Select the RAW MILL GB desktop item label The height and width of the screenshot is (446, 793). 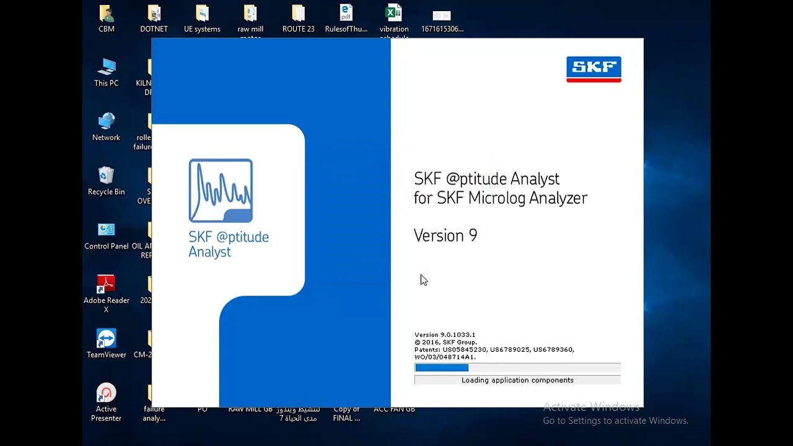(x=250, y=409)
